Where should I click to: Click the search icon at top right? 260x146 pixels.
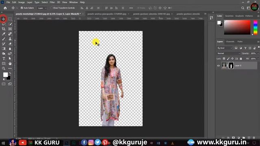point(243,8)
